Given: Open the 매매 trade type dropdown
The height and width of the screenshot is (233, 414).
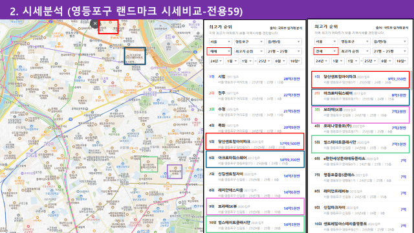Looking at the screenshot, I should [219, 51].
